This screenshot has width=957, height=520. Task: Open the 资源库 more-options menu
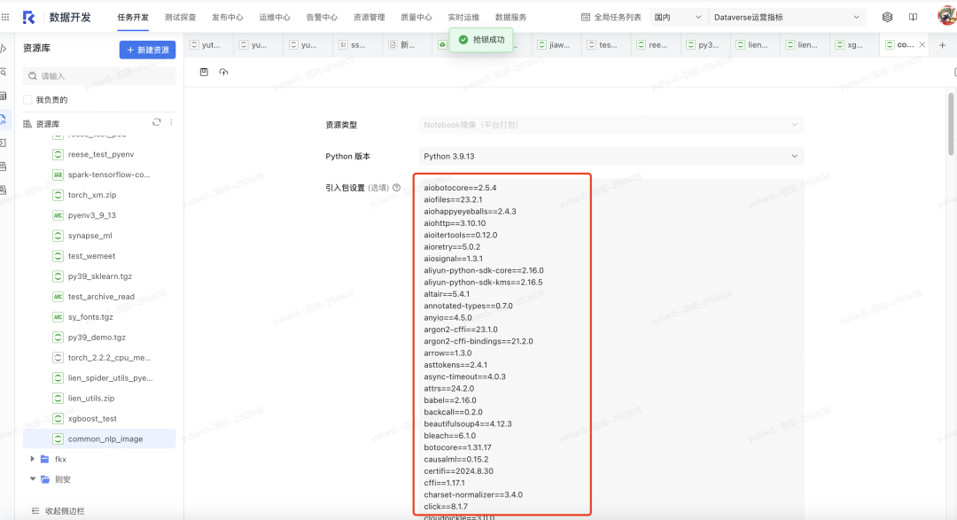pos(171,122)
